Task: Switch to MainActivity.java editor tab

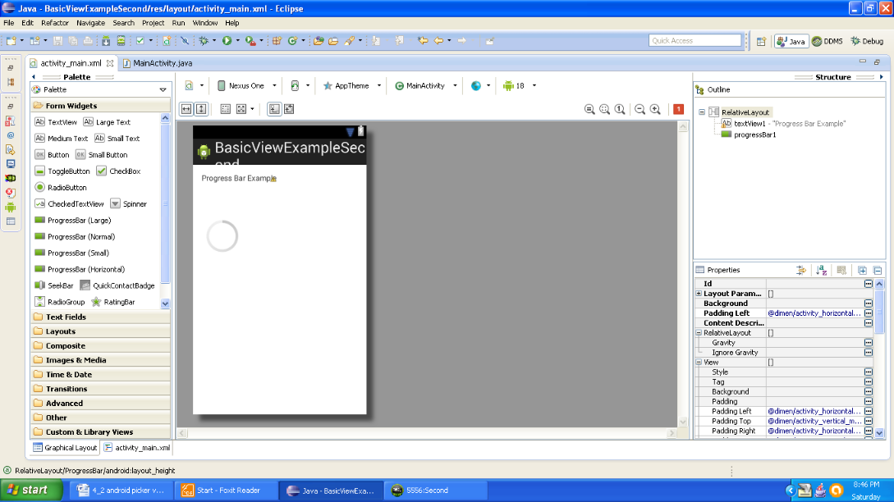Action: [x=158, y=63]
